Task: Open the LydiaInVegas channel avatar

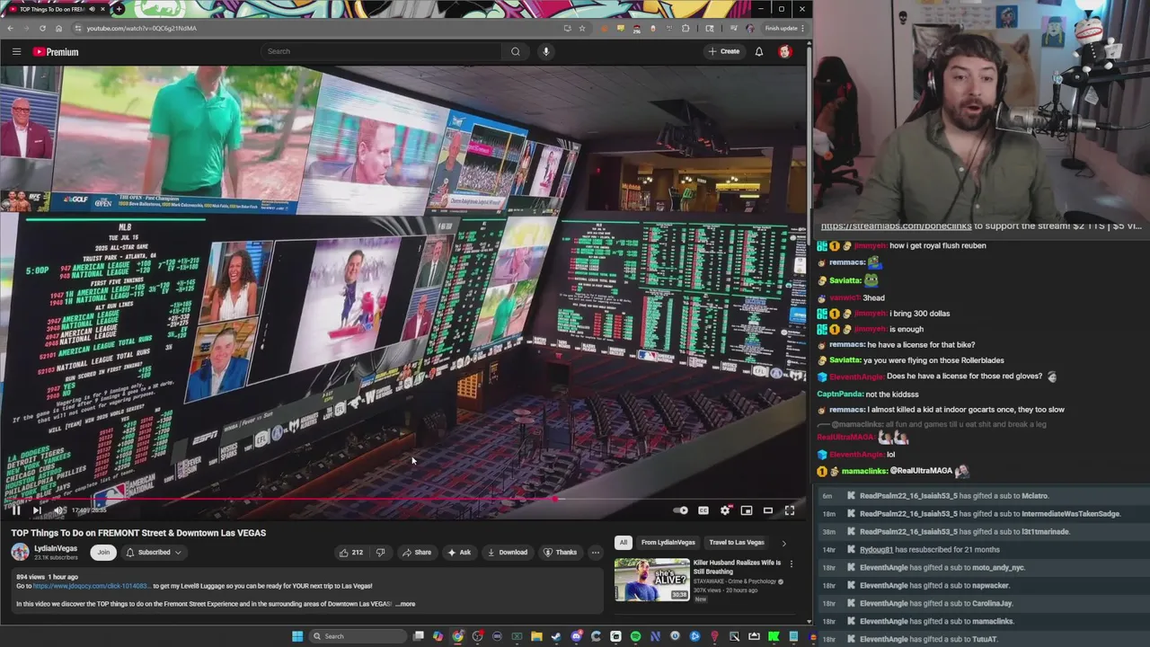Action: (x=20, y=552)
